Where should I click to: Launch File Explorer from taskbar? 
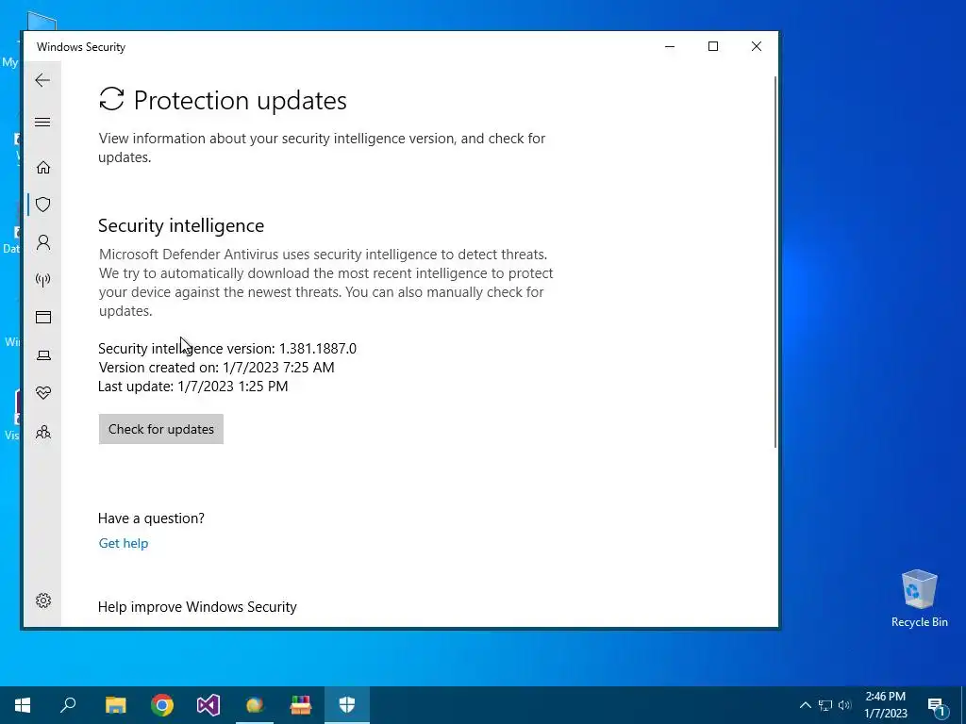click(x=116, y=705)
